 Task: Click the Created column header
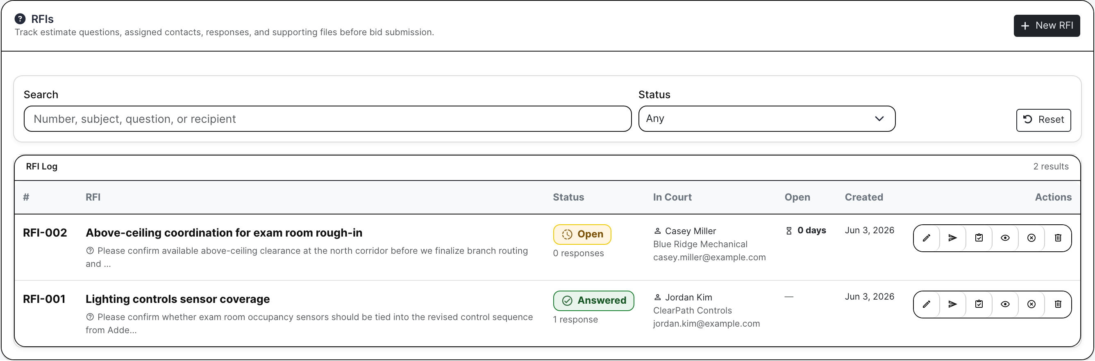coord(864,198)
